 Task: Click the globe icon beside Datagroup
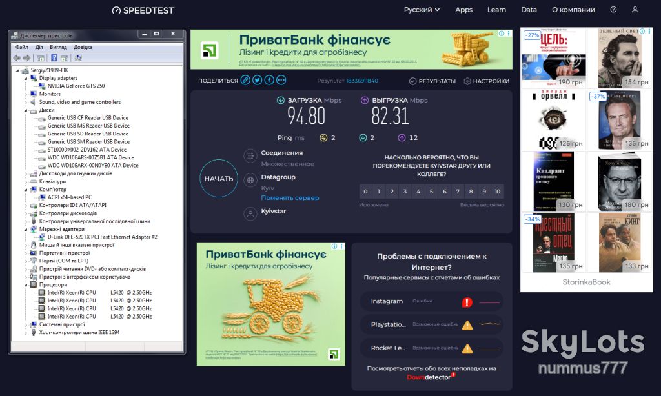[250, 181]
